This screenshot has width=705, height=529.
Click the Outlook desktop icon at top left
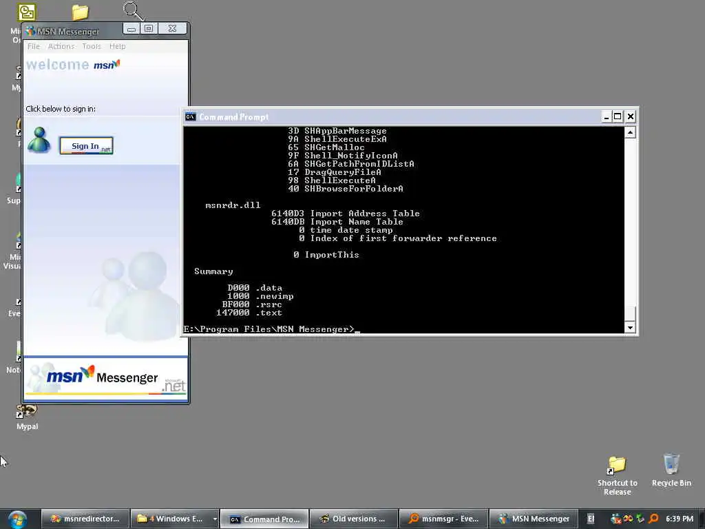tap(27, 12)
